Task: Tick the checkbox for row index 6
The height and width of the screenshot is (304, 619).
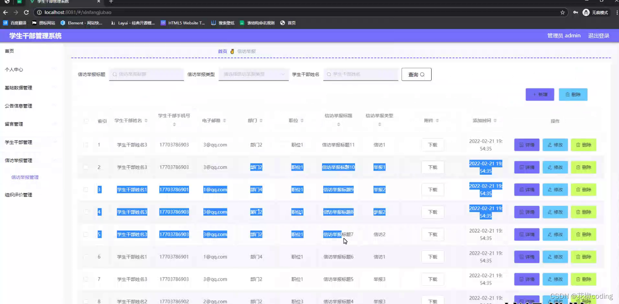Action: [x=86, y=257]
